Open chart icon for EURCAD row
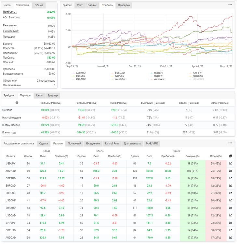This screenshot has height=244, width=237. click(230, 185)
